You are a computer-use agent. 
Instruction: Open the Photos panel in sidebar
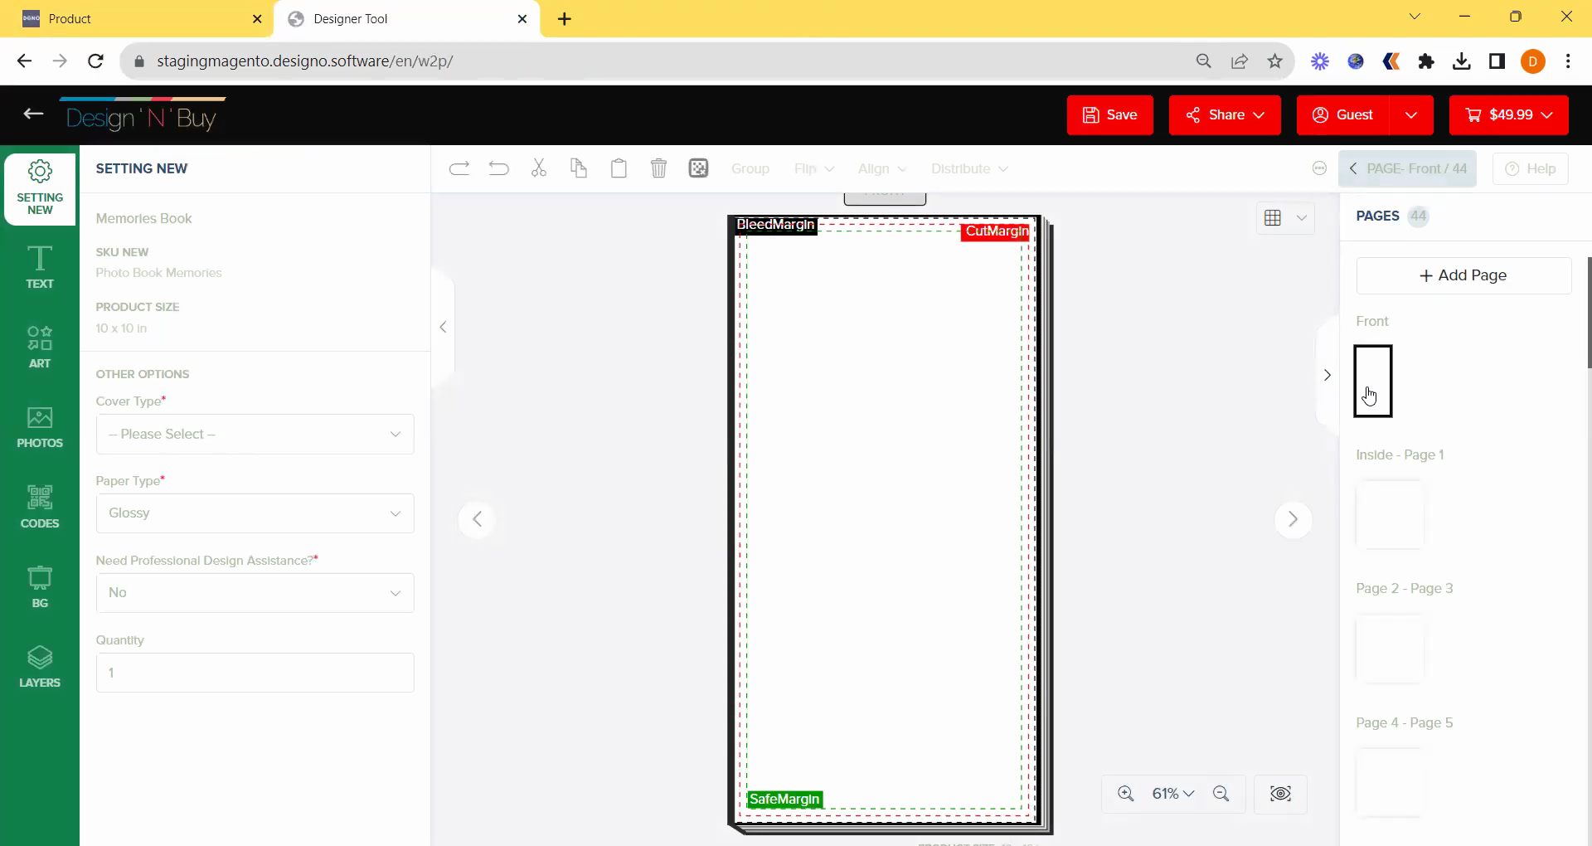coord(40,427)
